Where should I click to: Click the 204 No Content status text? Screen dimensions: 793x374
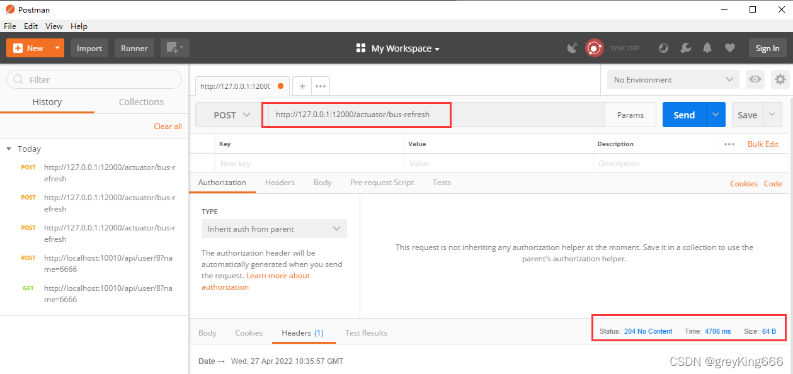pos(648,331)
